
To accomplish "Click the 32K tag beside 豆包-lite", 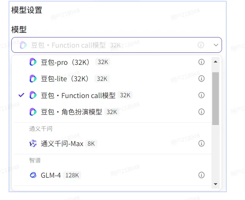I will [x=102, y=79].
